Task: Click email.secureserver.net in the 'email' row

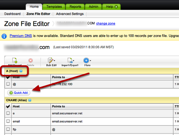Action: (67, 121)
